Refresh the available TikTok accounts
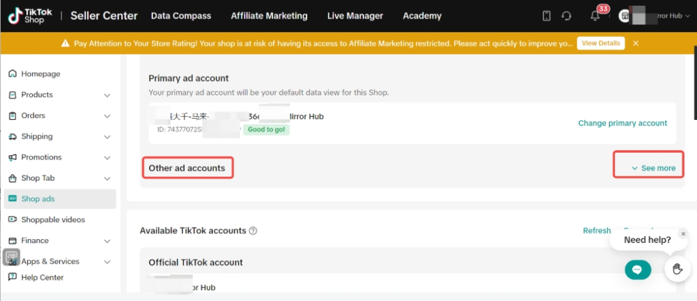Screen dimensions: 697x301 tap(596, 231)
